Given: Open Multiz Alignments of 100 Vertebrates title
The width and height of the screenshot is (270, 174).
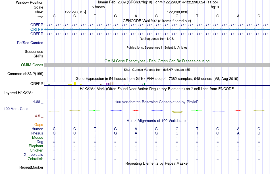Looking at the screenshot, I should pos(157,121).
